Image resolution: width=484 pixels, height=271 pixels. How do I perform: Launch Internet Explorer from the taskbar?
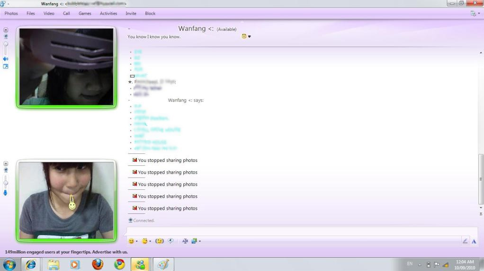(x=31, y=264)
